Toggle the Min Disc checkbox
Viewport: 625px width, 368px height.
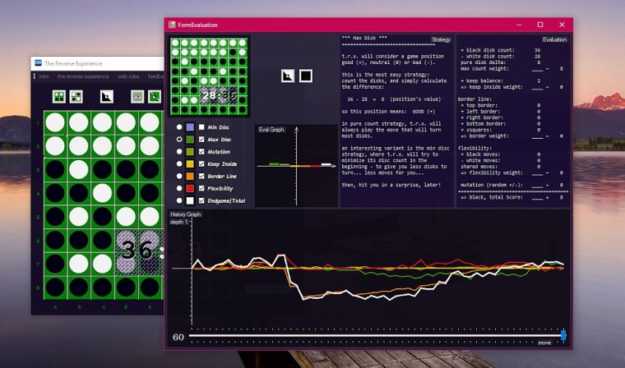click(x=201, y=127)
